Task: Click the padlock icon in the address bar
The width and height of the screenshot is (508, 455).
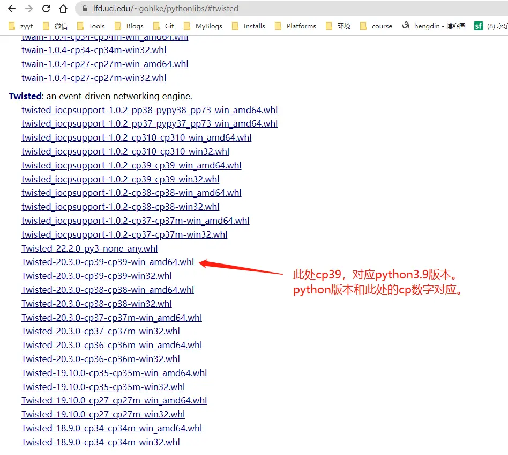Action: [x=85, y=9]
